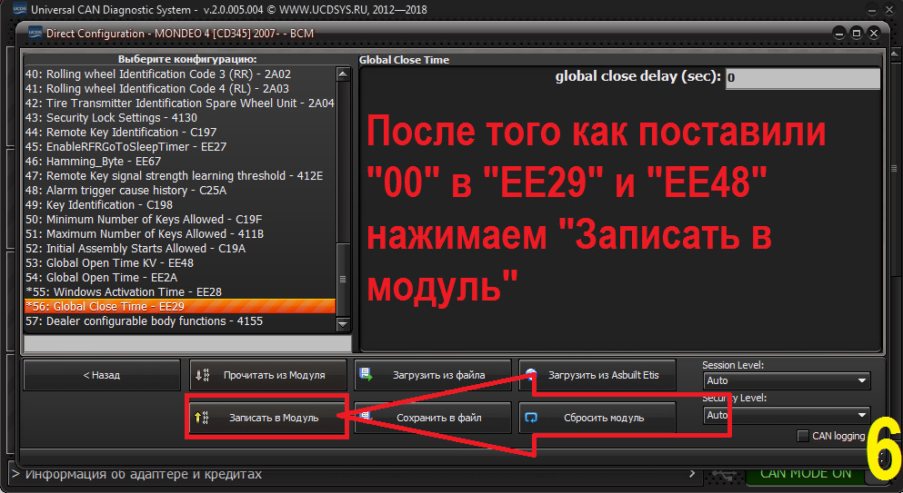Viewport: 903px width, 493px height.
Task: Select 50: Minimum Number of Keys Allowed
Action: (180, 219)
